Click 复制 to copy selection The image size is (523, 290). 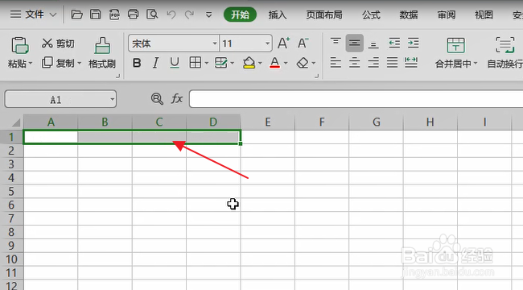click(58, 63)
